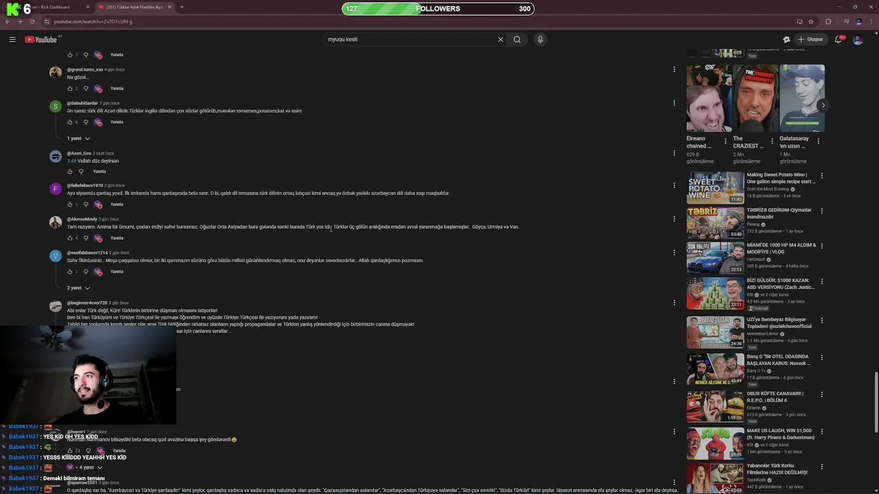The image size is (879, 494).
Task: Open more options for 'TƏBRİZƏ GEDİRƏM' video
Action: click(821, 211)
